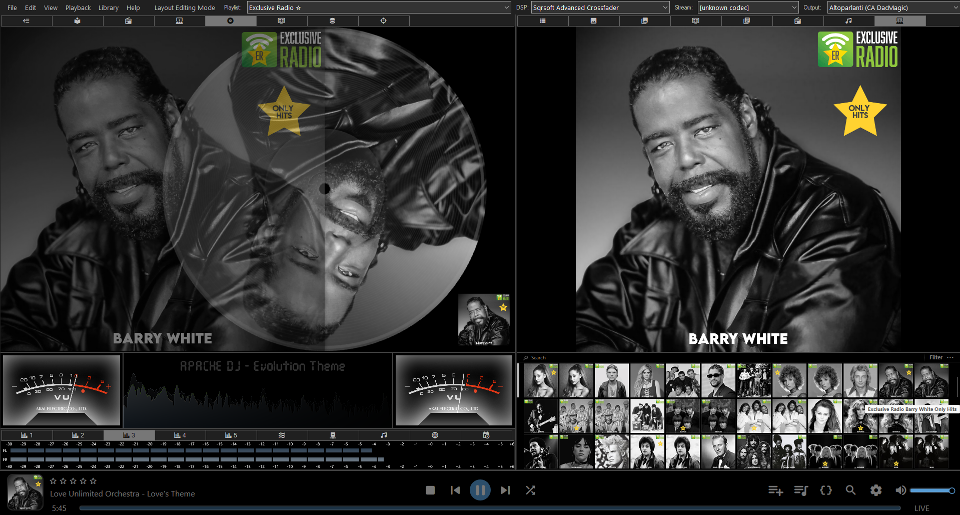Switch to spectrum tab 1
Screen dimensions: 960x515
click(27, 435)
